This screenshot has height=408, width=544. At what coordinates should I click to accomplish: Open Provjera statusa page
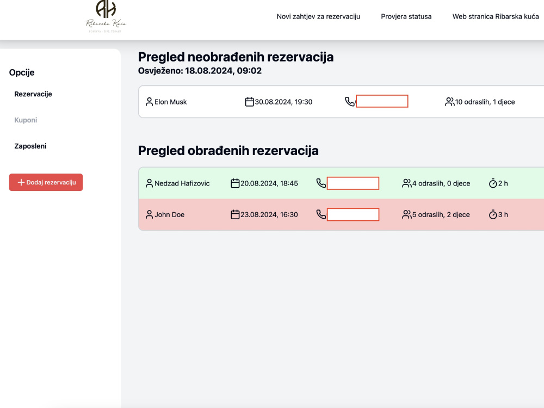(x=406, y=16)
